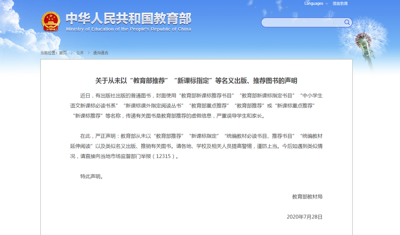Click the paragraph starting 在此，严正声明
This screenshot has width=400, height=235.
196,146
